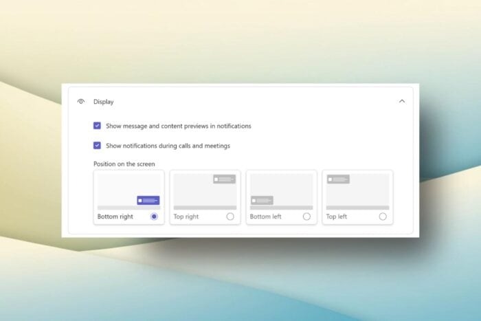This screenshot has width=481, height=321.
Task: Collapse the Display section chevron
Action: (402, 101)
